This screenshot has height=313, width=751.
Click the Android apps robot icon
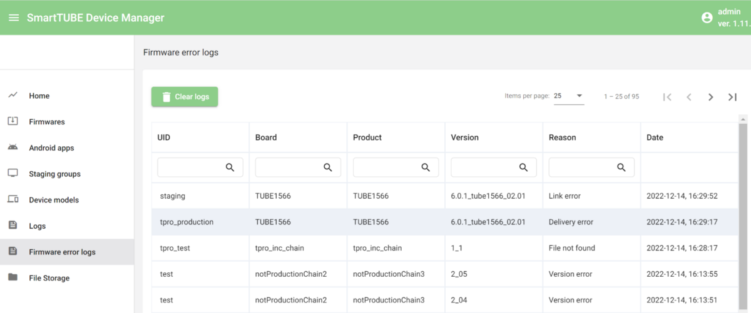pyautogui.click(x=13, y=147)
